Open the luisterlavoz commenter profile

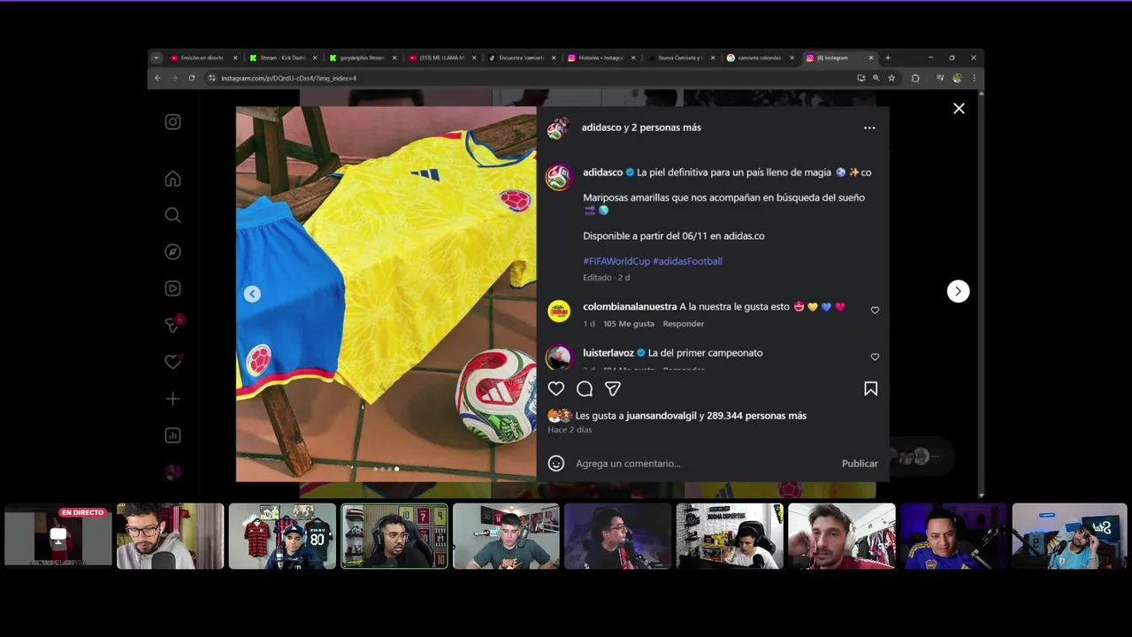tap(608, 353)
